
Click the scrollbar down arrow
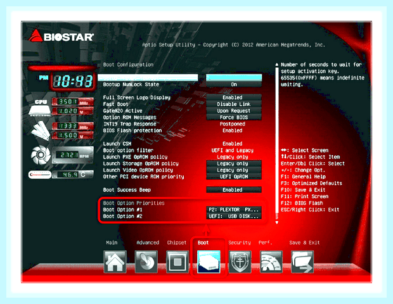tap(277, 222)
